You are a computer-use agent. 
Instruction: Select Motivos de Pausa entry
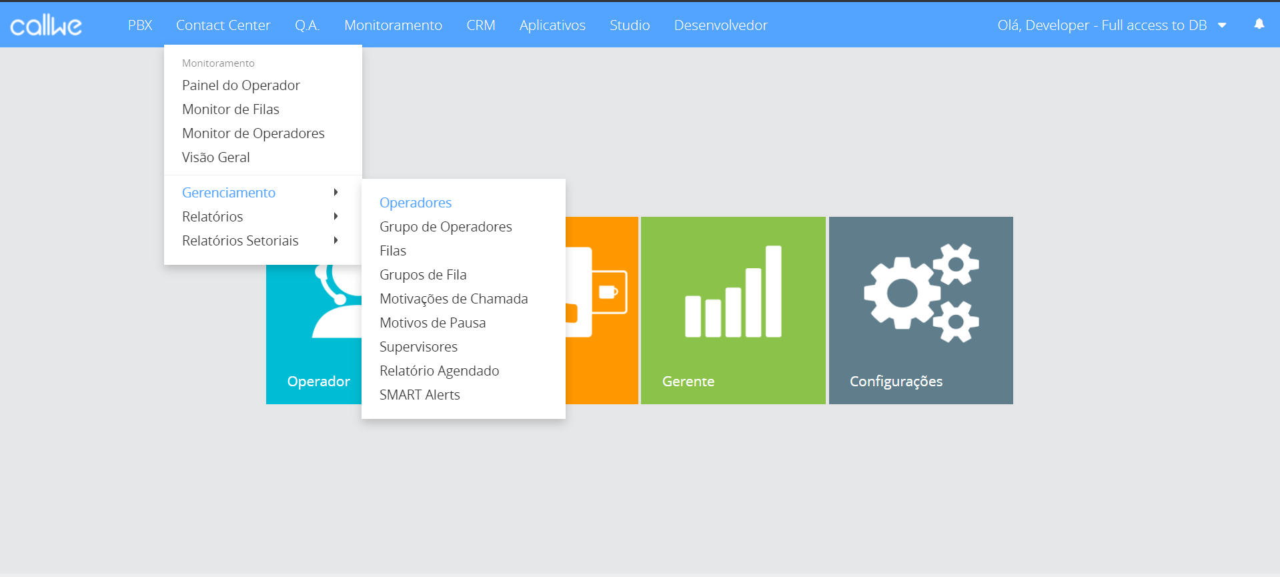(432, 323)
